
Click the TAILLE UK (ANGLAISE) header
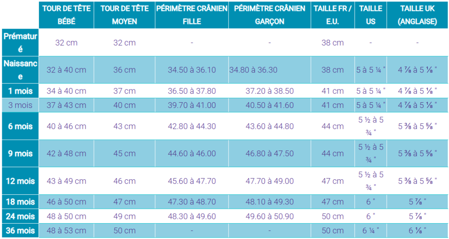[417, 14]
